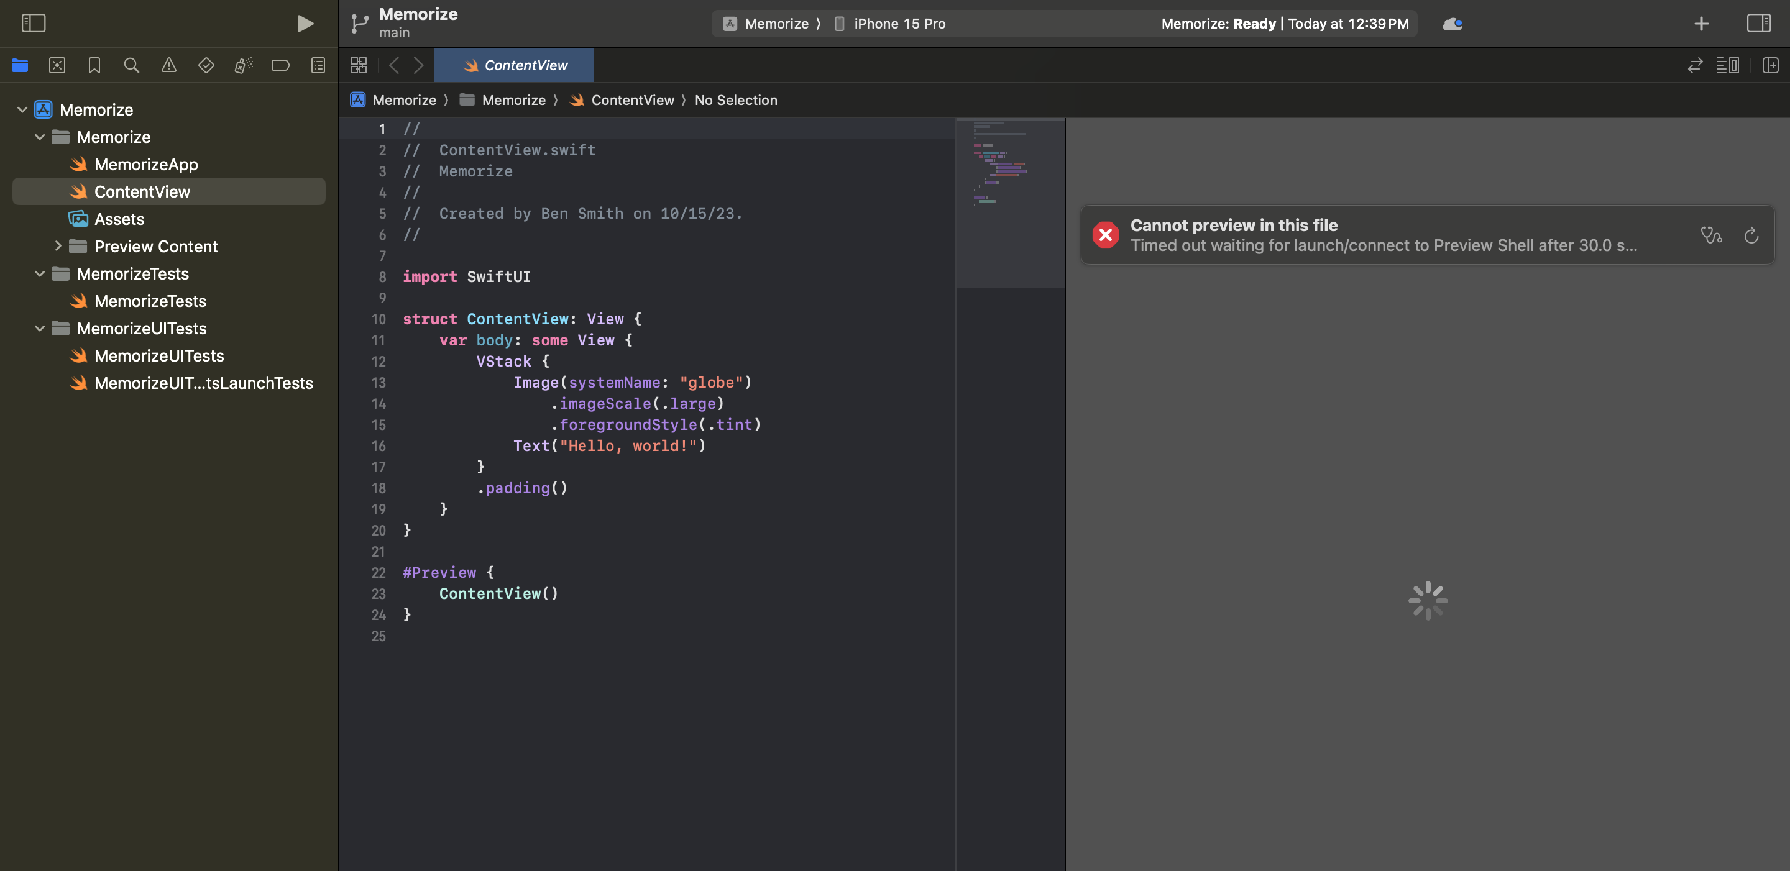Toggle editor options with adjust layout icon
1790x871 pixels.
click(1727, 65)
